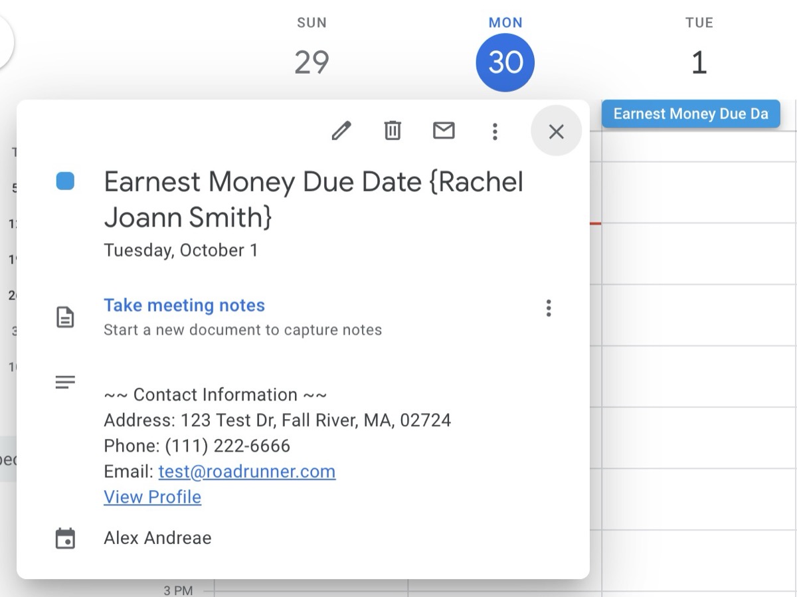
Task: Email event details via the envelope icon
Action: [x=444, y=131]
